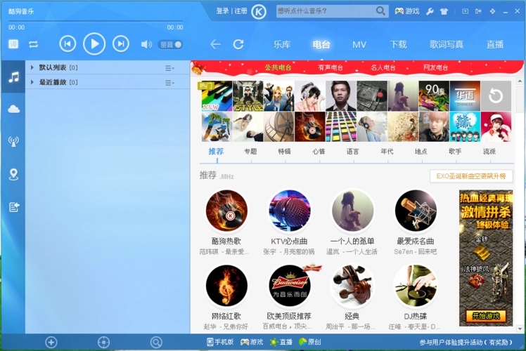
Task: Play the 最爱成名曲 radio station
Action: [416, 211]
